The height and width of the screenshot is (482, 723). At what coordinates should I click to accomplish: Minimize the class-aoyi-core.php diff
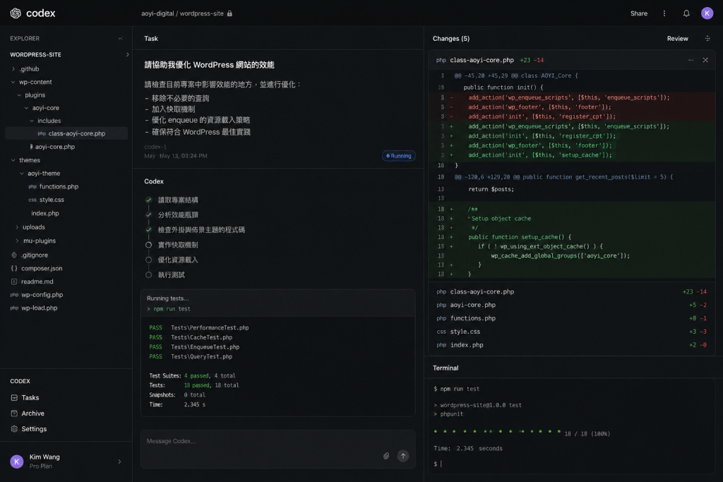click(691, 60)
